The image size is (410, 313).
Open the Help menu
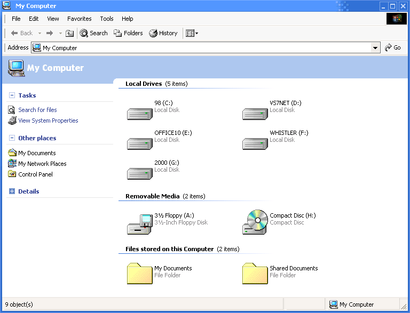(128, 19)
